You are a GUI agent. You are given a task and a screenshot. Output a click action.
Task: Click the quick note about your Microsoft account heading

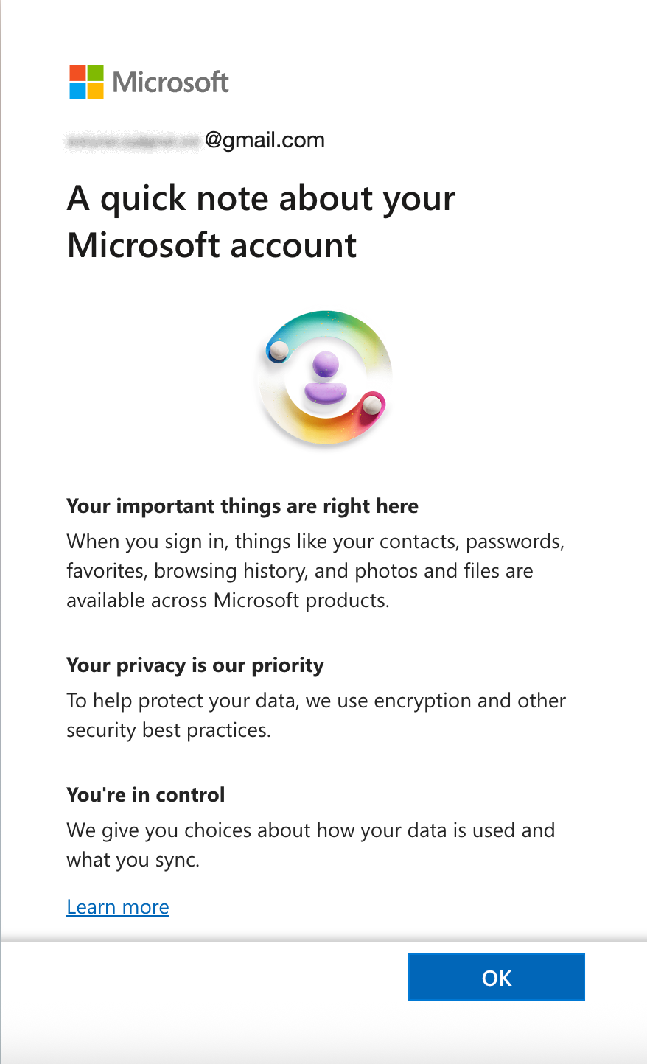(x=261, y=221)
